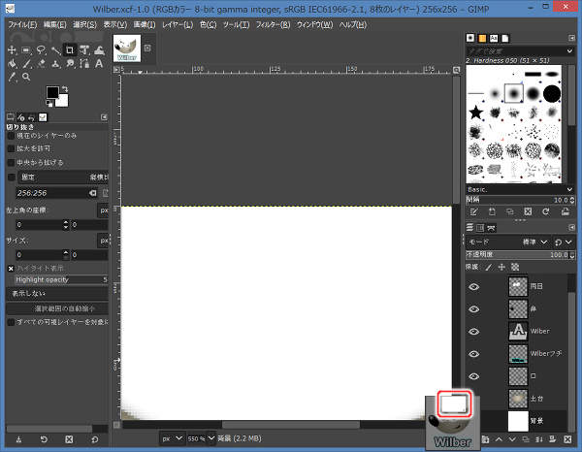This screenshot has height=452, width=582.
Task: Select the Move tool in the toolbox
Action: coord(12,49)
